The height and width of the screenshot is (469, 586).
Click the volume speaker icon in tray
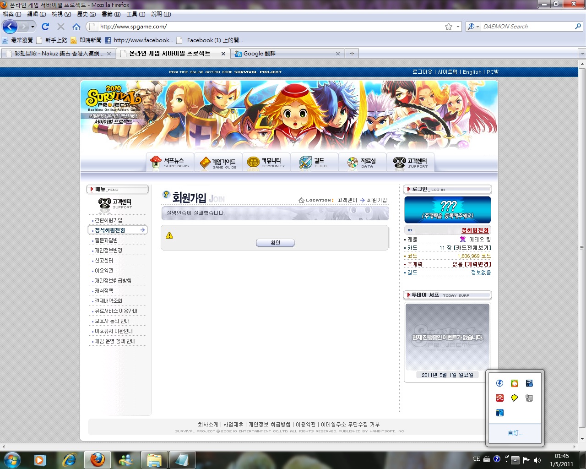click(x=537, y=459)
